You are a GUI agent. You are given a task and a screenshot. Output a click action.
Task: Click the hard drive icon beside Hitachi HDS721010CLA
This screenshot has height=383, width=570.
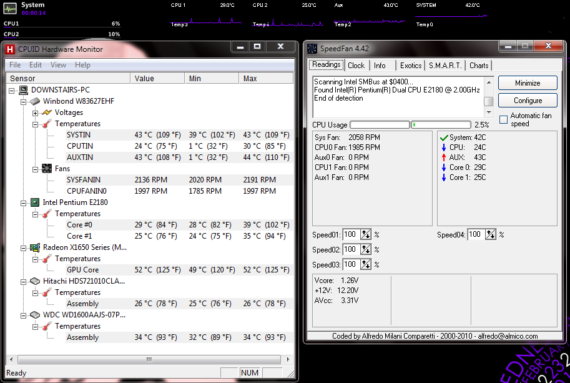click(35, 281)
